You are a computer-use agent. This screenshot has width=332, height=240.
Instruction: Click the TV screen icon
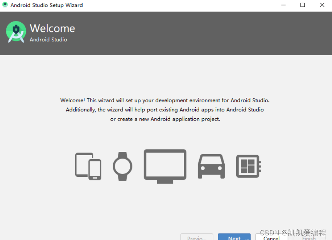165,166
